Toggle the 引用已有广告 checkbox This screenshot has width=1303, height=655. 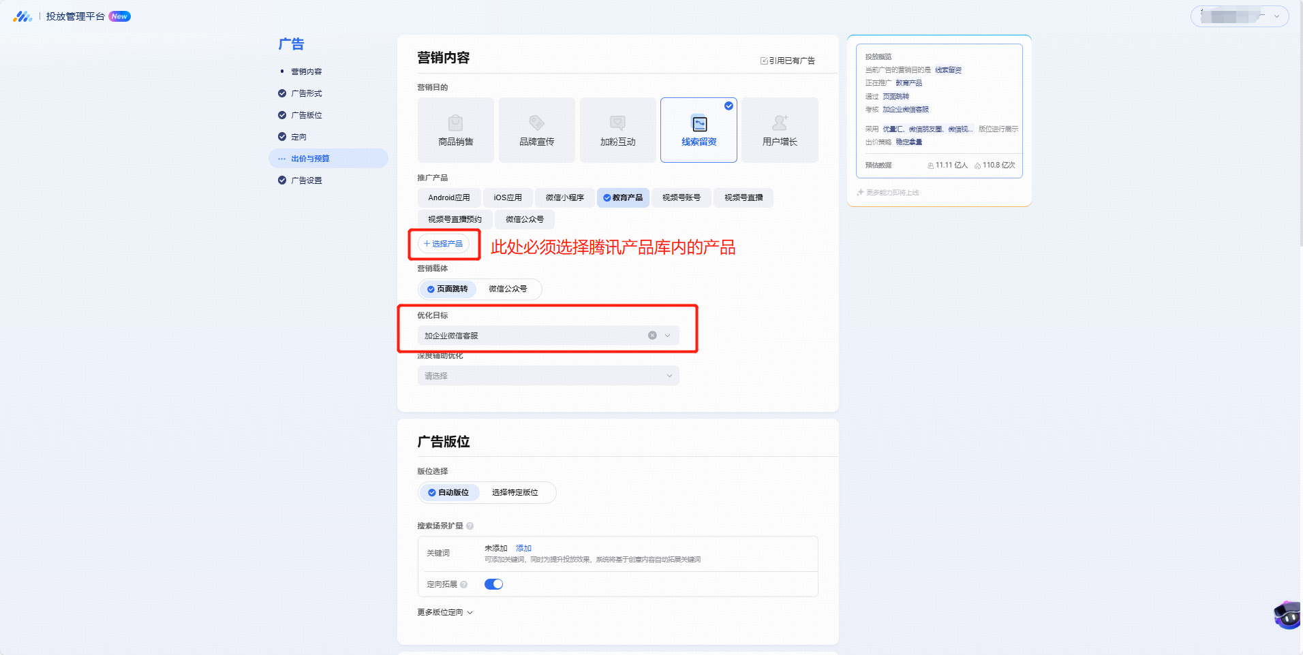[x=764, y=61]
